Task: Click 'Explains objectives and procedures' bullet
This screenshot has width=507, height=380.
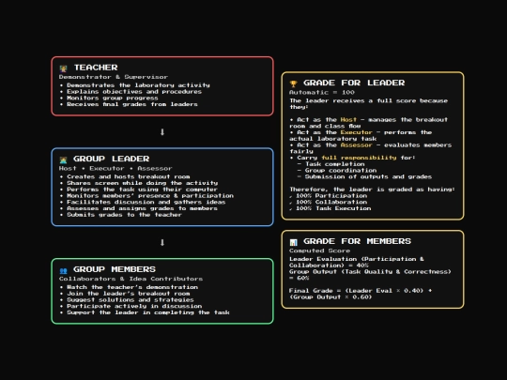Action: [x=131, y=92]
